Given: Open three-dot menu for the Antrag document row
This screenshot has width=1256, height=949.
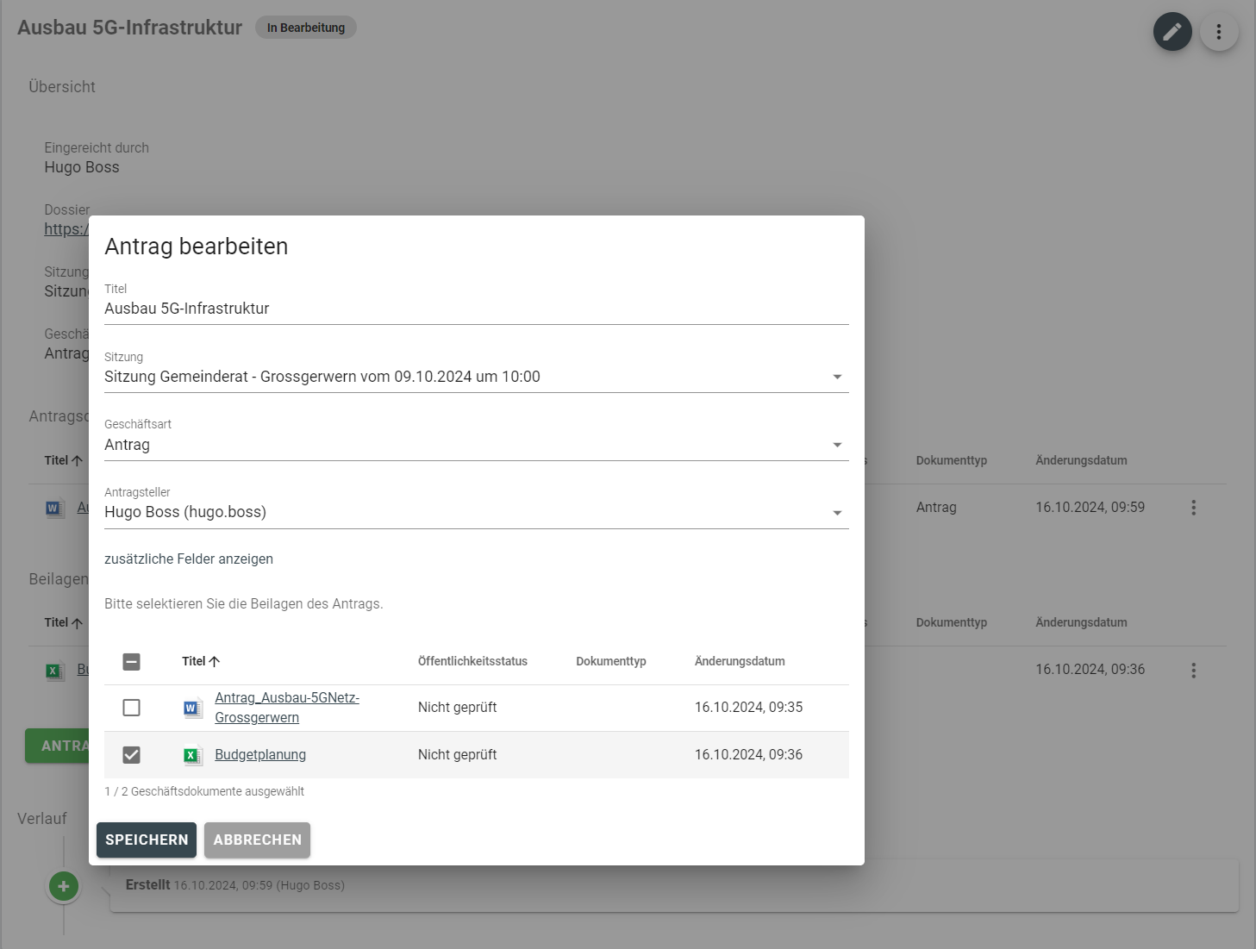Looking at the screenshot, I should [1193, 508].
